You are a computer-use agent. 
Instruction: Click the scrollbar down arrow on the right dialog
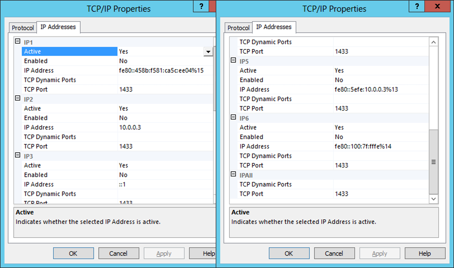pyautogui.click(x=434, y=199)
